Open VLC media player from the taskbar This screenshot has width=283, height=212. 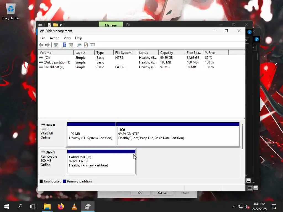(x=74, y=206)
